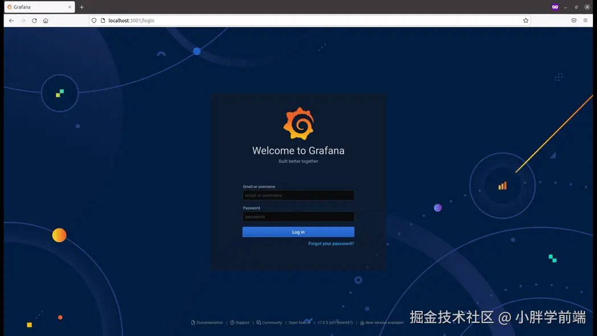Image resolution: width=597 pixels, height=336 pixels.
Task: Click the Log in button
Action: click(x=298, y=232)
